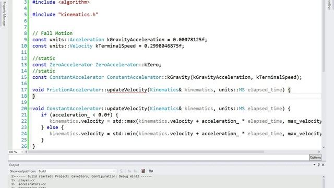Collapse the ConstantAccelerator::updateVelocity block on line 20
The height and width of the screenshot is (188, 334).
pos(30,109)
